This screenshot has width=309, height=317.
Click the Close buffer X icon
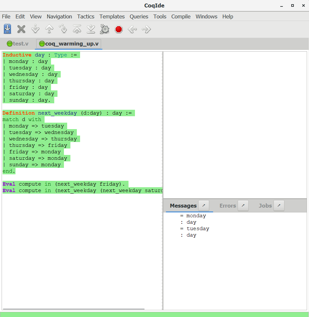(21, 29)
